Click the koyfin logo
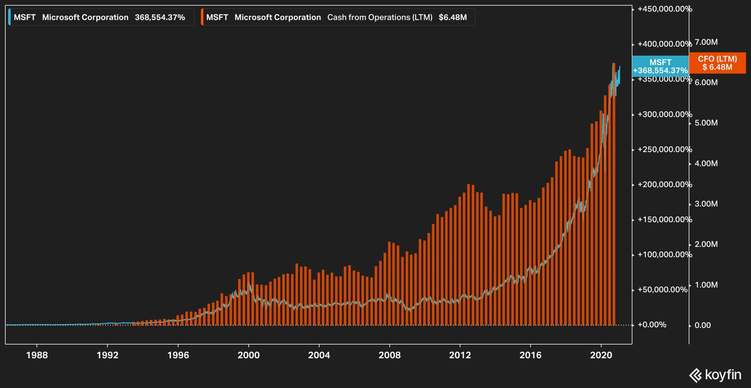Screen dimensions: 751x388 [715, 375]
